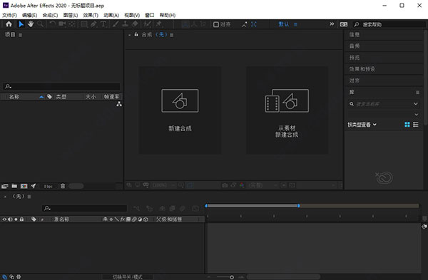Select the Rotation tool

(x=52, y=24)
